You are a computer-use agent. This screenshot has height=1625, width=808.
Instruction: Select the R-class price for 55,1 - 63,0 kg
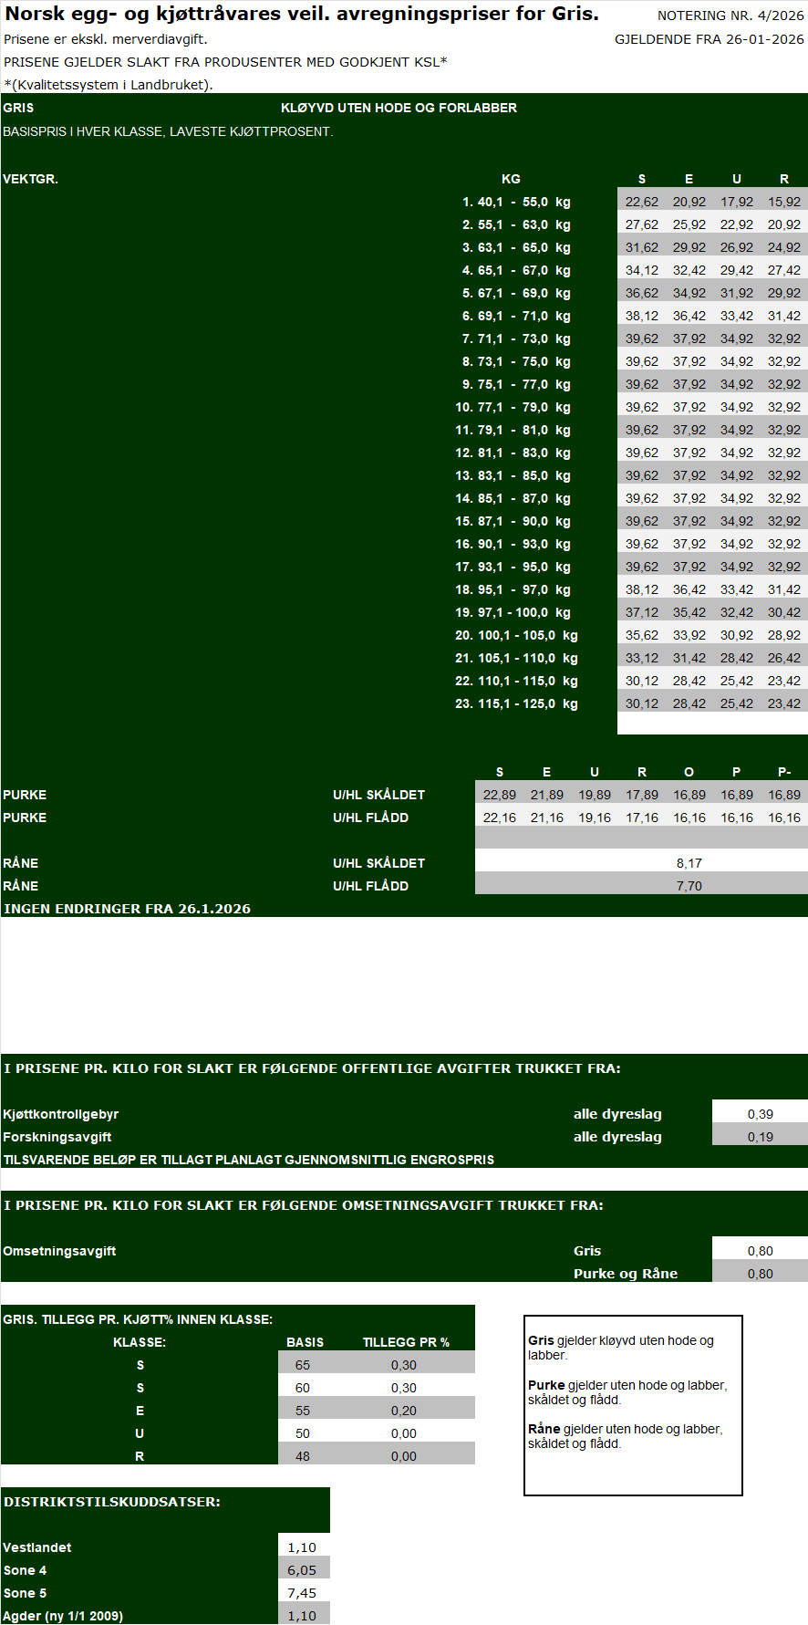click(x=783, y=224)
